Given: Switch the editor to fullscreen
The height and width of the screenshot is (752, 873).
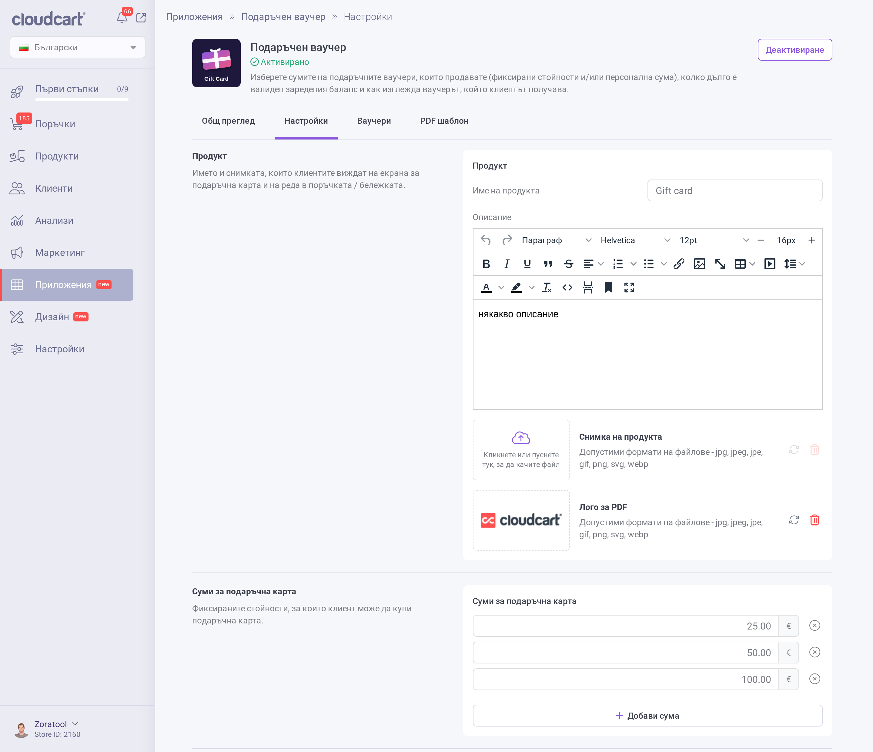Looking at the screenshot, I should tap(629, 287).
